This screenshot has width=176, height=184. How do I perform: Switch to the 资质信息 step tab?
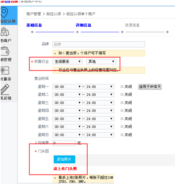click(132, 25)
